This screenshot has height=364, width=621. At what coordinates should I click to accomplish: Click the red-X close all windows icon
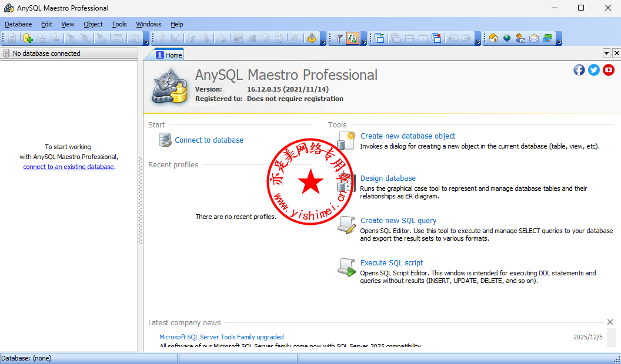click(436, 38)
